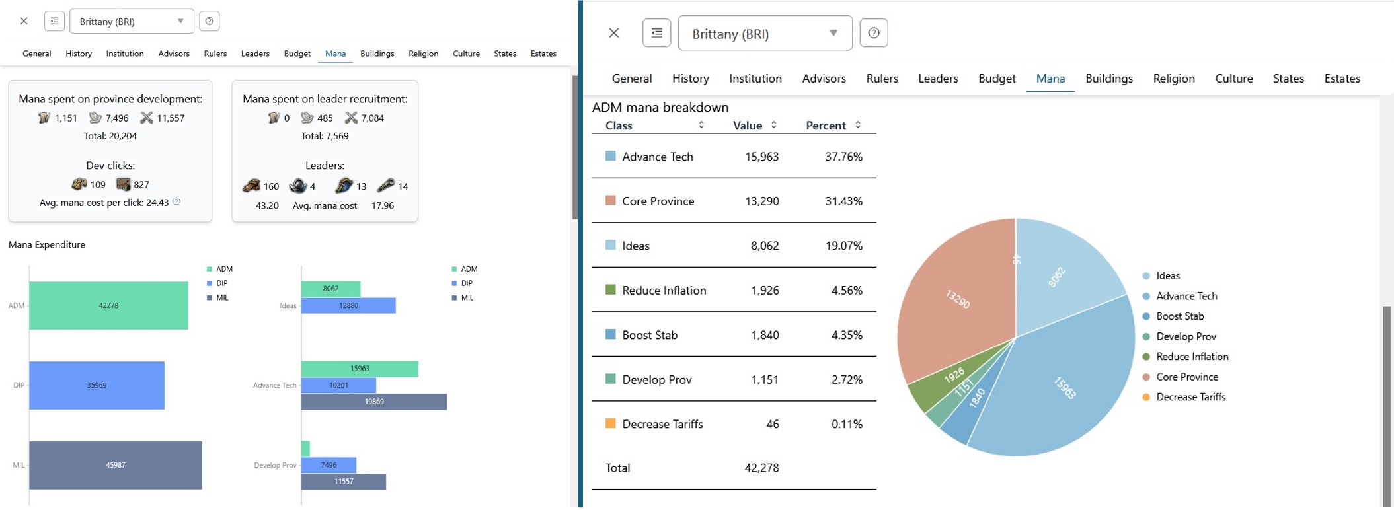Open the Budget tab in left panel
Image resolution: width=1394 pixels, height=510 pixels.
[x=297, y=54]
